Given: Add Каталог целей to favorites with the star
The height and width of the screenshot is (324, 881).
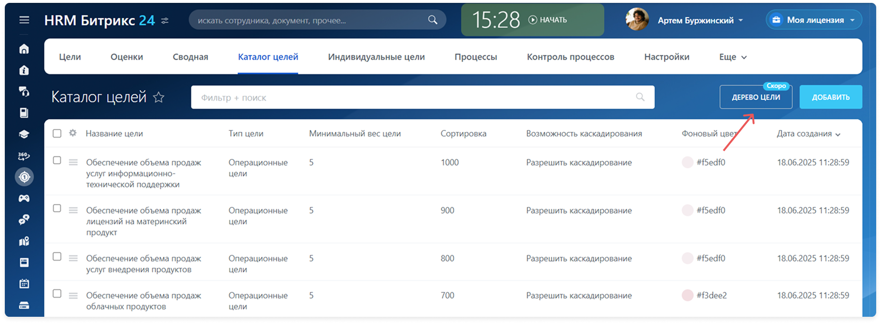Looking at the screenshot, I should [158, 98].
